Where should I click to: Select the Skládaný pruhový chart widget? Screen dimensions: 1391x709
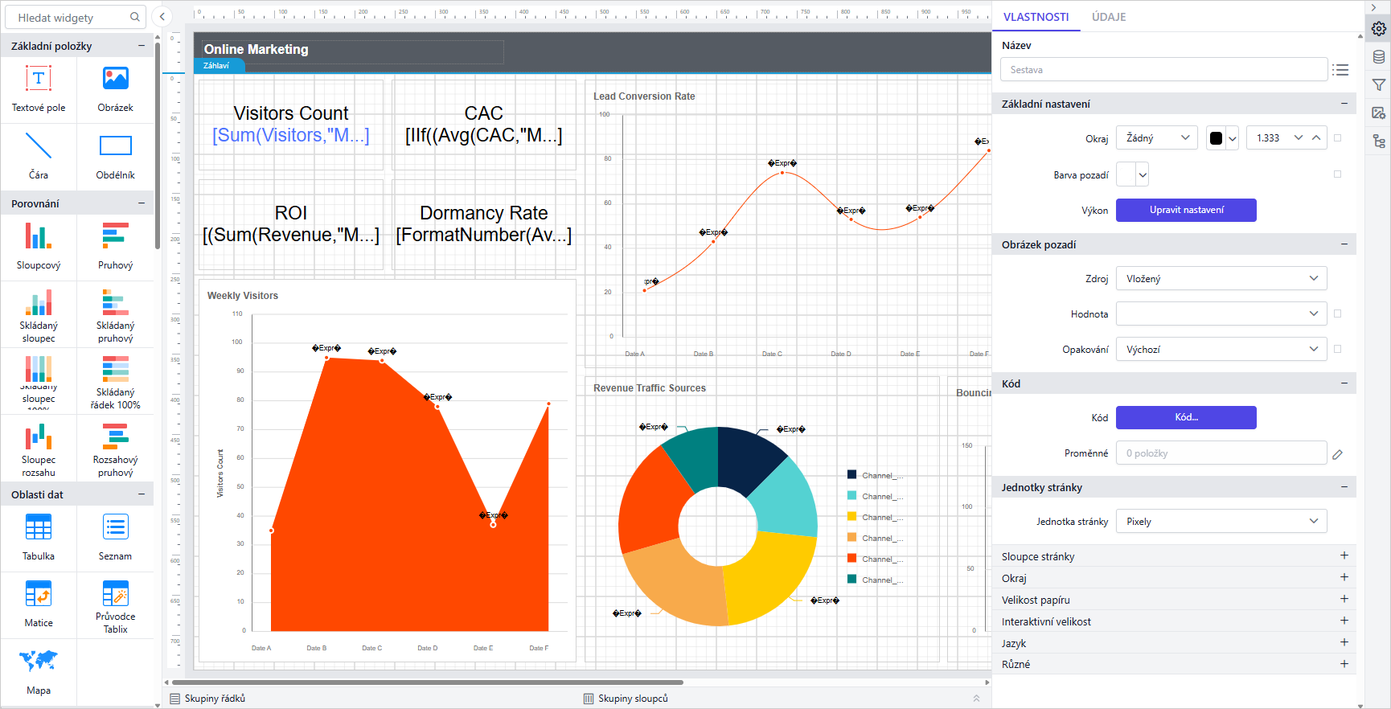116,314
